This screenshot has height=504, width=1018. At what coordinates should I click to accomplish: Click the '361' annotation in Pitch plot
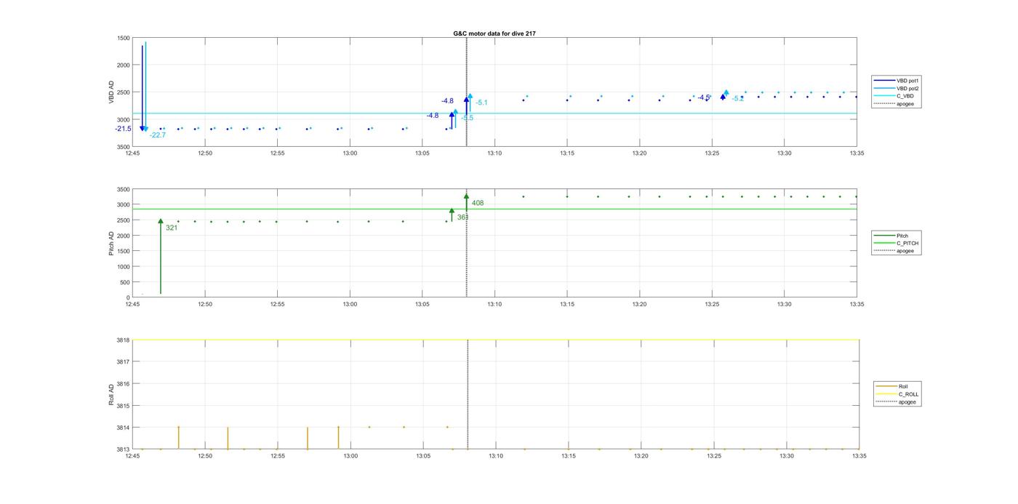[462, 217]
